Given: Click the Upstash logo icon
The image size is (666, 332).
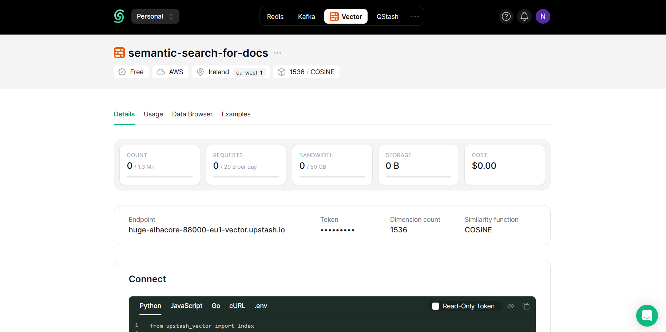Looking at the screenshot, I should [119, 16].
